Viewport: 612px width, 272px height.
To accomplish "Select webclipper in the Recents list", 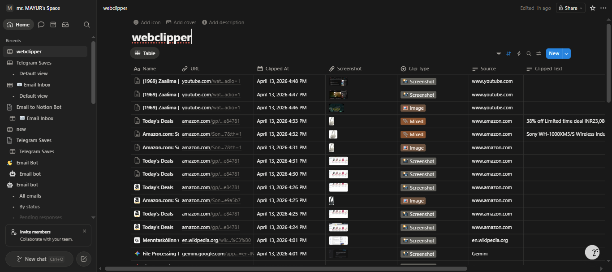I will coord(45,52).
